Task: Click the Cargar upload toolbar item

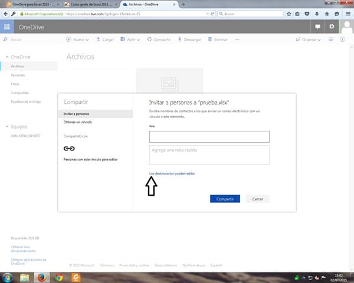Action: click(105, 40)
